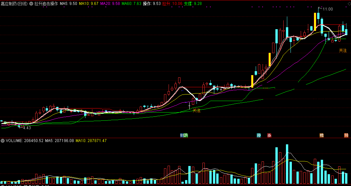Click the MA5: 207196.08 volume reading
This screenshot has width=351, height=186.
pos(59,141)
